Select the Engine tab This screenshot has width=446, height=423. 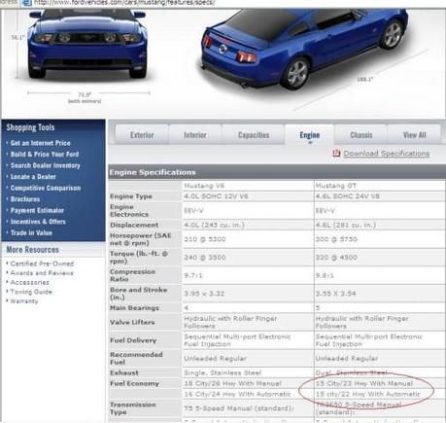tap(310, 135)
